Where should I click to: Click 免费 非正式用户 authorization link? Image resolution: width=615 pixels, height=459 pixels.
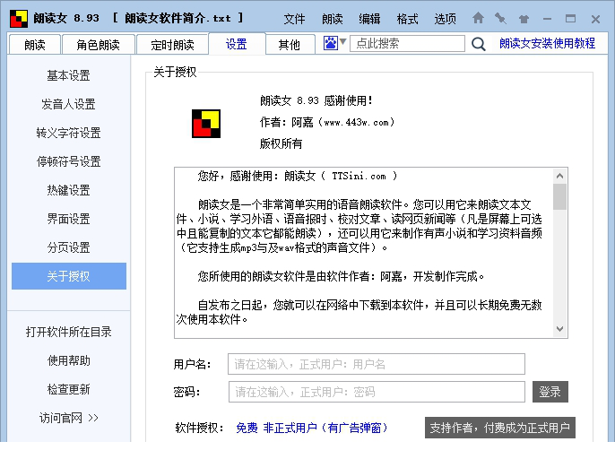click(312, 428)
